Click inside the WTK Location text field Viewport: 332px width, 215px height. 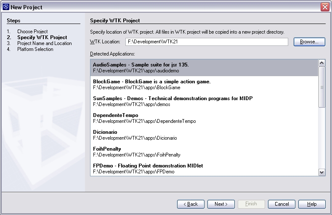click(x=206, y=42)
